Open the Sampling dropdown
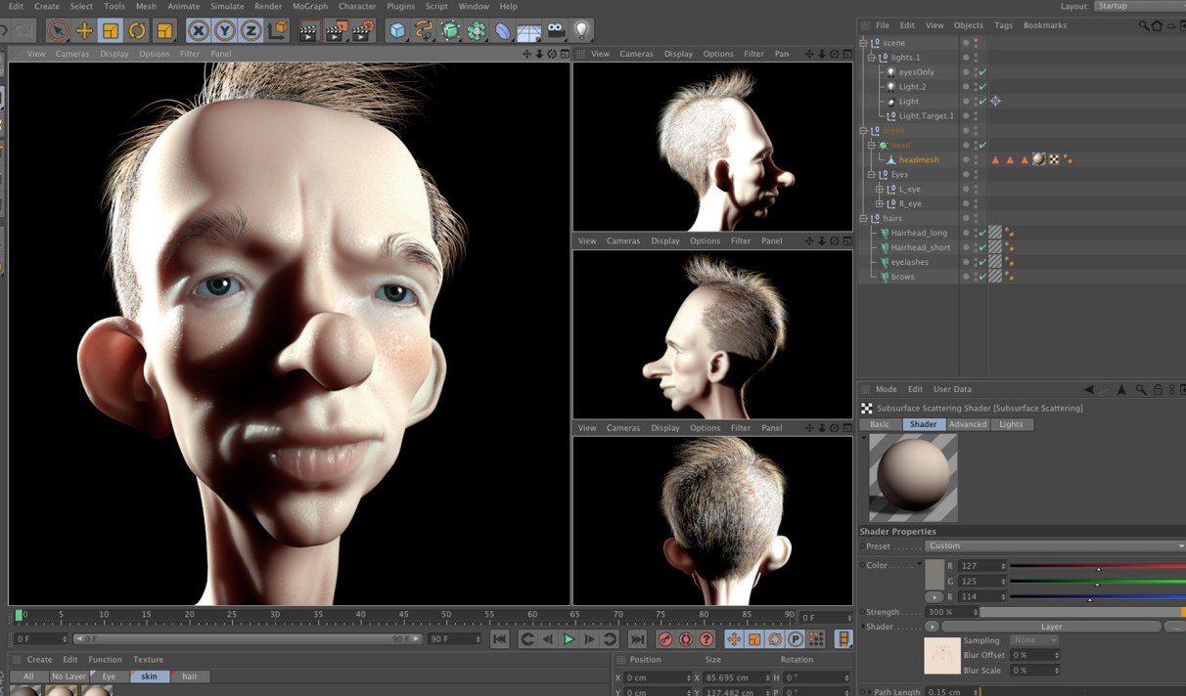 tap(1035, 640)
